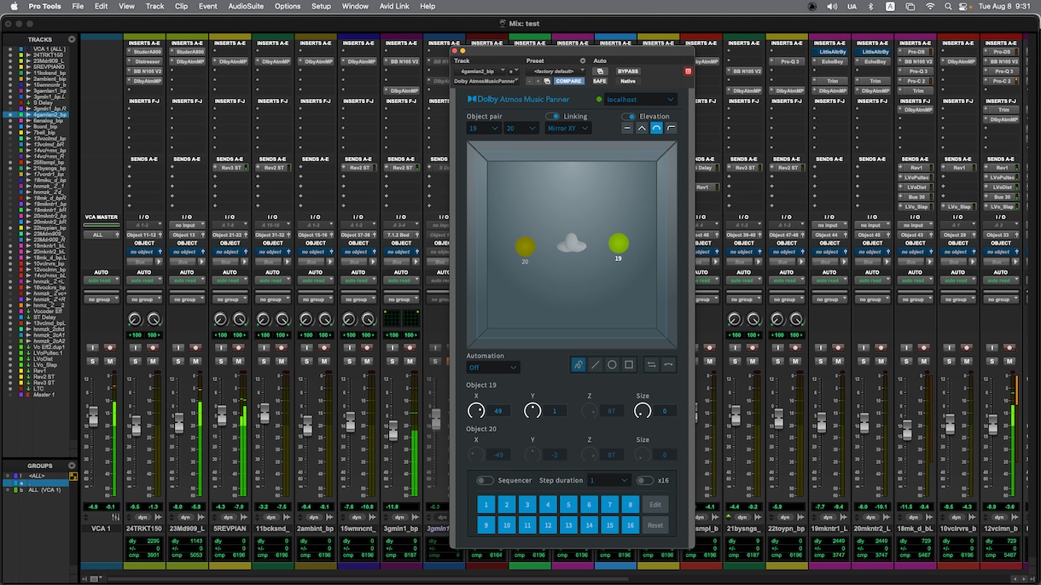This screenshot has height=585, width=1041.
Task: Select the line automation shape icon
Action: (x=596, y=365)
